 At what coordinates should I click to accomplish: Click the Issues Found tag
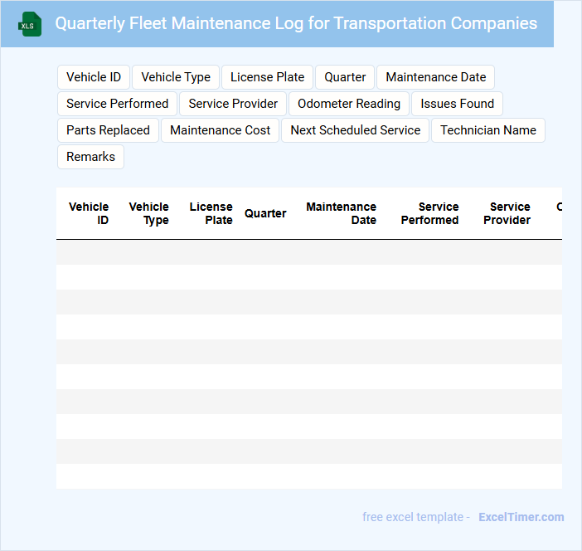pyautogui.click(x=457, y=104)
